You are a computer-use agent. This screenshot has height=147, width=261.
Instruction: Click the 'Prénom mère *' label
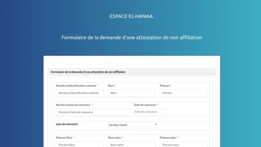point(169,138)
